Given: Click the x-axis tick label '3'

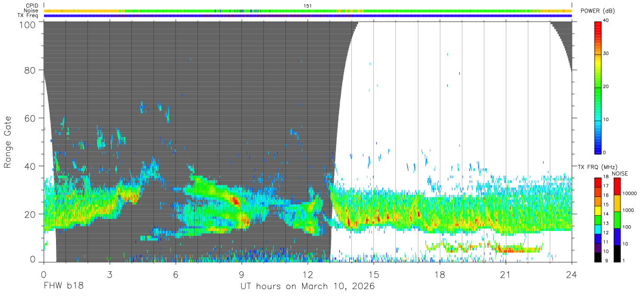Looking at the screenshot, I should (x=109, y=274).
